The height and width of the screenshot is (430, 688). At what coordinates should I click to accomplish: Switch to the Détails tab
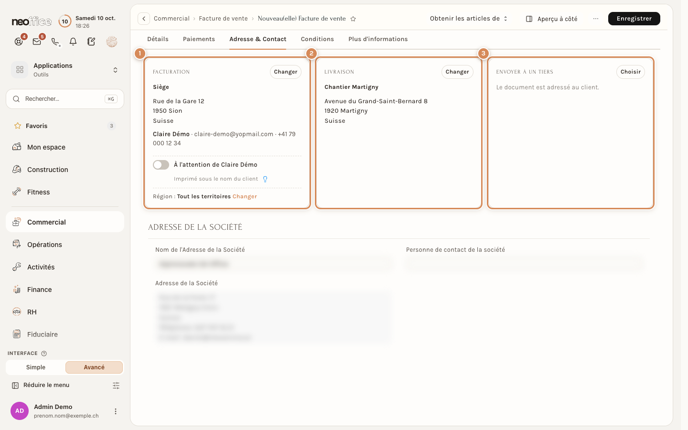pyautogui.click(x=158, y=39)
